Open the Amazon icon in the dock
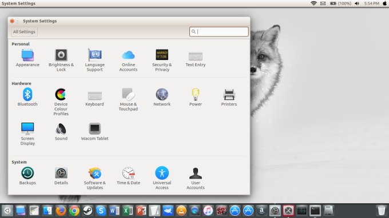Image resolution: width=389 pixels, height=218 pixels. point(262,211)
